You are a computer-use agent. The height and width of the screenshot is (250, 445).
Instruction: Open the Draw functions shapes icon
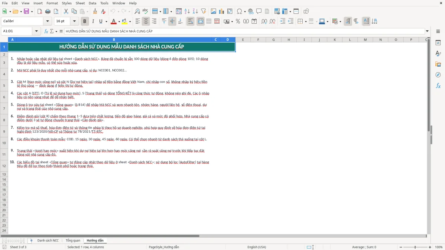pyautogui.click(x=306, y=11)
